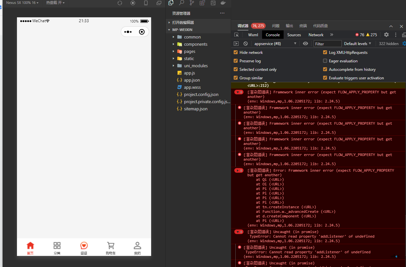Click the element inspector picker icon
406x267 pixels.
236,35
